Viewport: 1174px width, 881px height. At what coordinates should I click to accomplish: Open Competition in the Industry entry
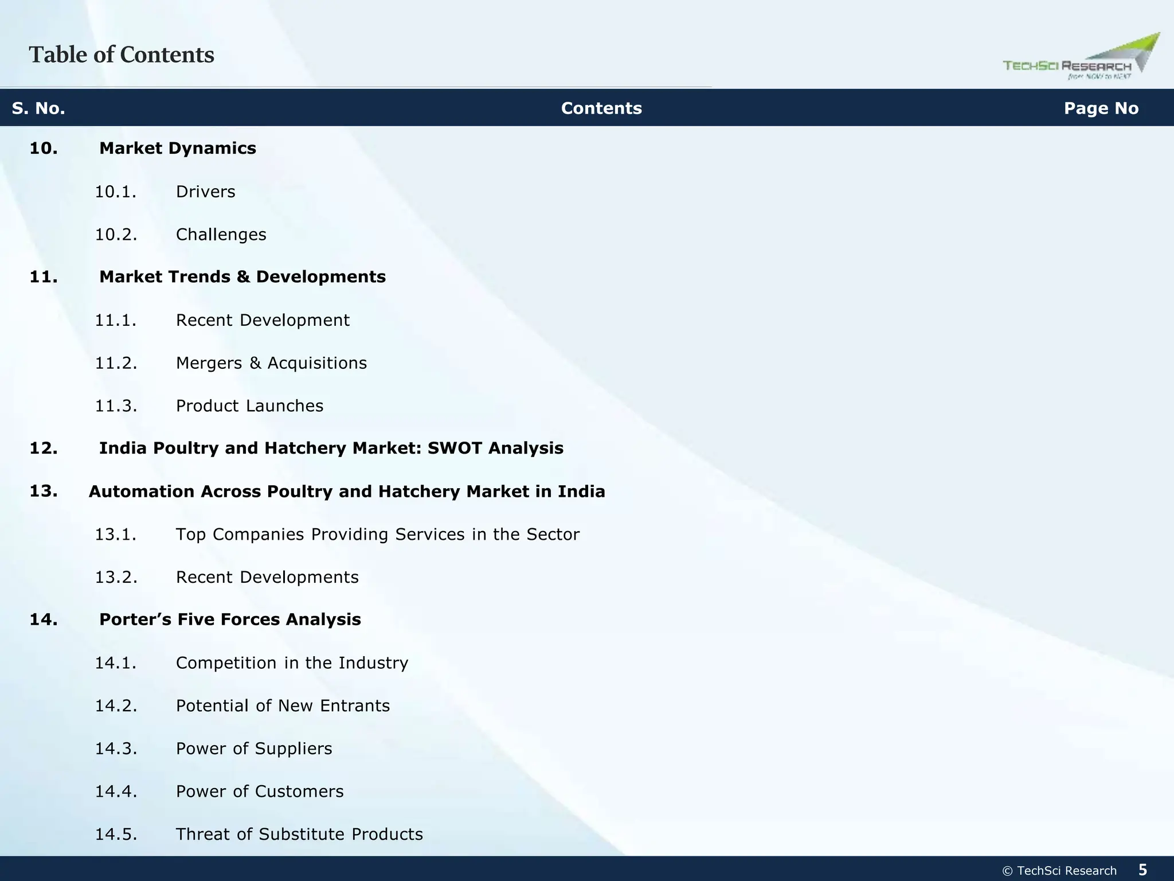point(292,663)
